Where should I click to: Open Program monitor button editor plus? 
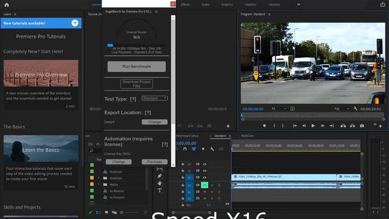click(x=380, y=126)
